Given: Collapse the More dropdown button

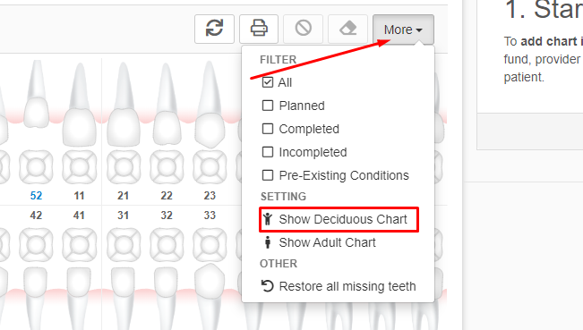Looking at the screenshot, I should click(403, 30).
